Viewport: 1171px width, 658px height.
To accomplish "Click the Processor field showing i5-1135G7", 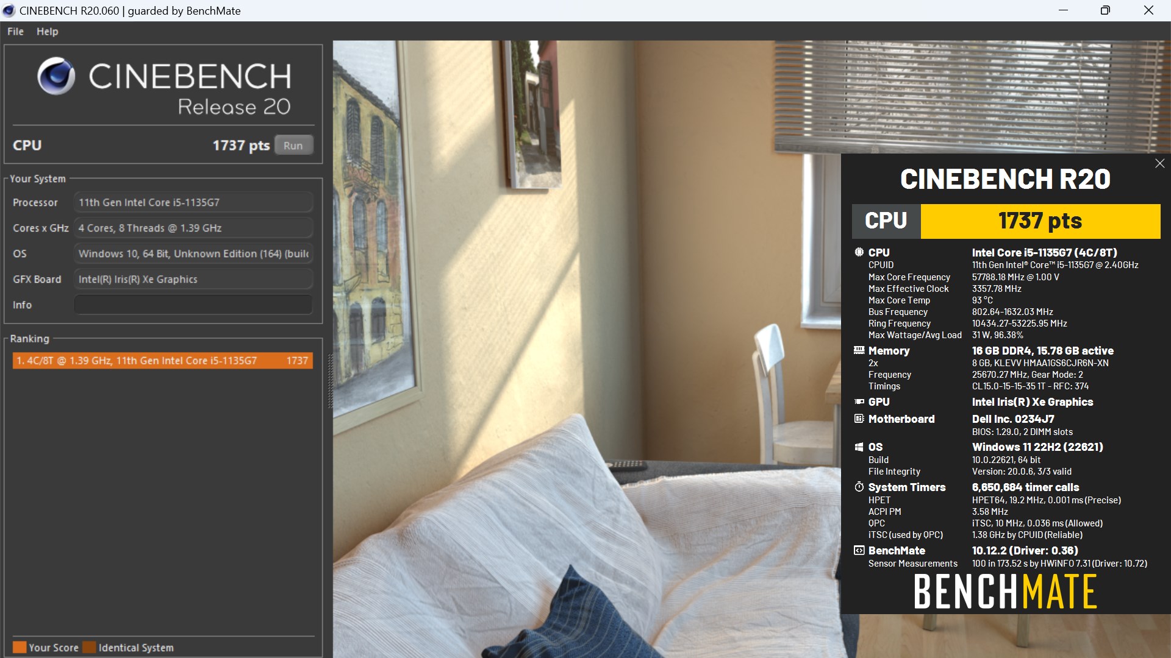I will point(193,202).
